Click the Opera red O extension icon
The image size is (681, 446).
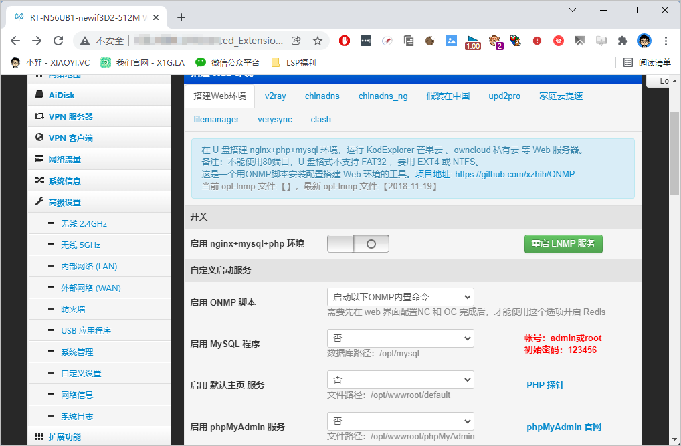(x=345, y=41)
